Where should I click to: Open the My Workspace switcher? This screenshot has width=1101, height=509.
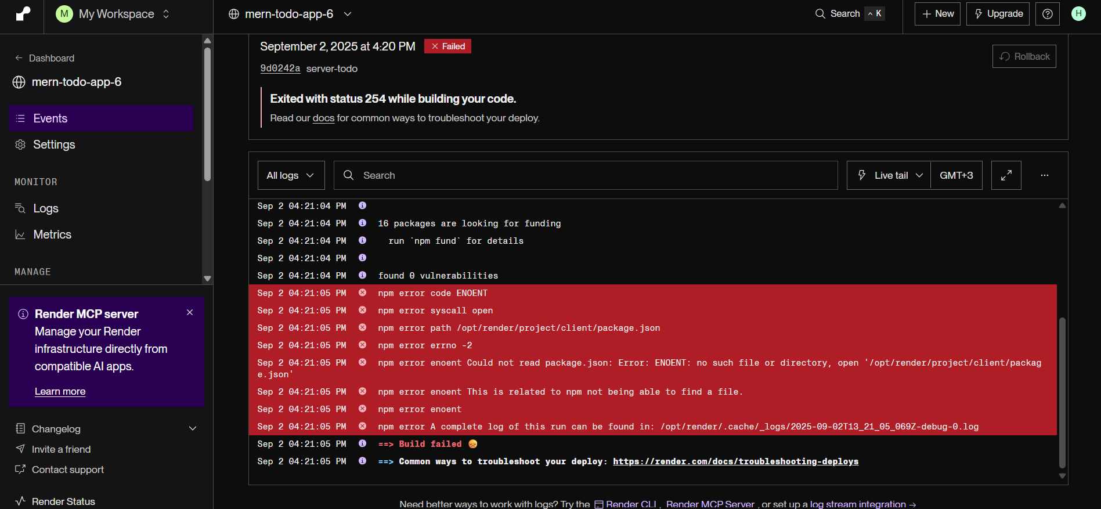pyautogui.click(x=113, y=14)
